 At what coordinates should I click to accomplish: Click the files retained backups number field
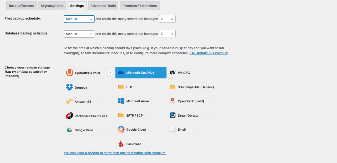(166, 19)
